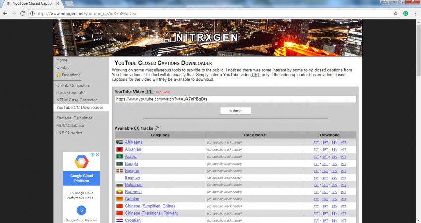Reload the page with the refresh icon
The image size is (421, 223).
pyautogui.click(x=23, y=13)
